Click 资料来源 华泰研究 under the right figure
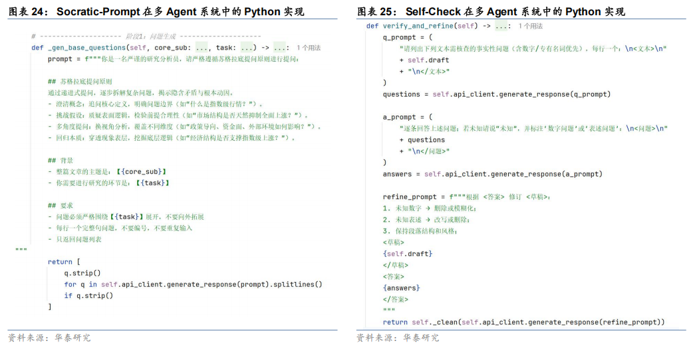 pos(398,338)
